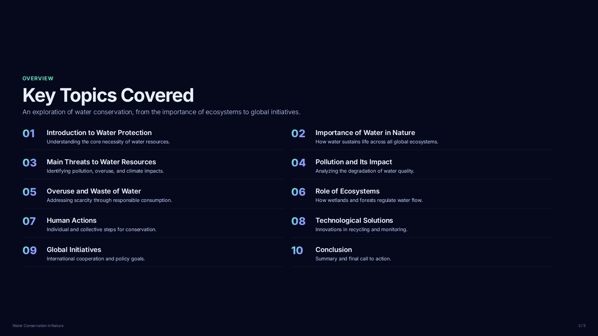The height and width of the screenshot is (336, 598).
Task: Select the 04 number marker
Action: click(x=298, y=163)
